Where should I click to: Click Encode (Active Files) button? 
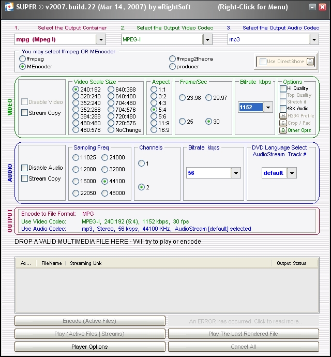click(89, 321)
